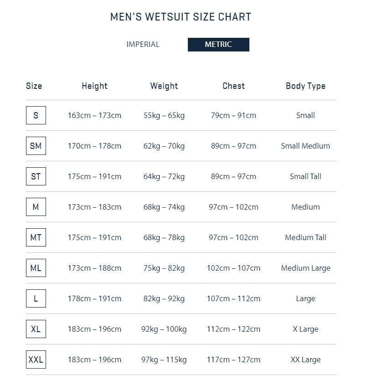Click the Medium Tall body type cell
The width and height of the screenshot is (367, 385).
pos(305,237)
